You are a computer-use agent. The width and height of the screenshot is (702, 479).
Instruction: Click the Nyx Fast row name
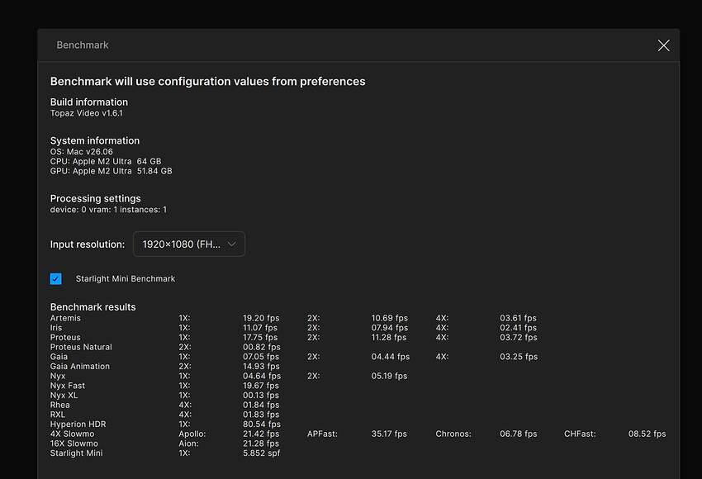(68, 386)
